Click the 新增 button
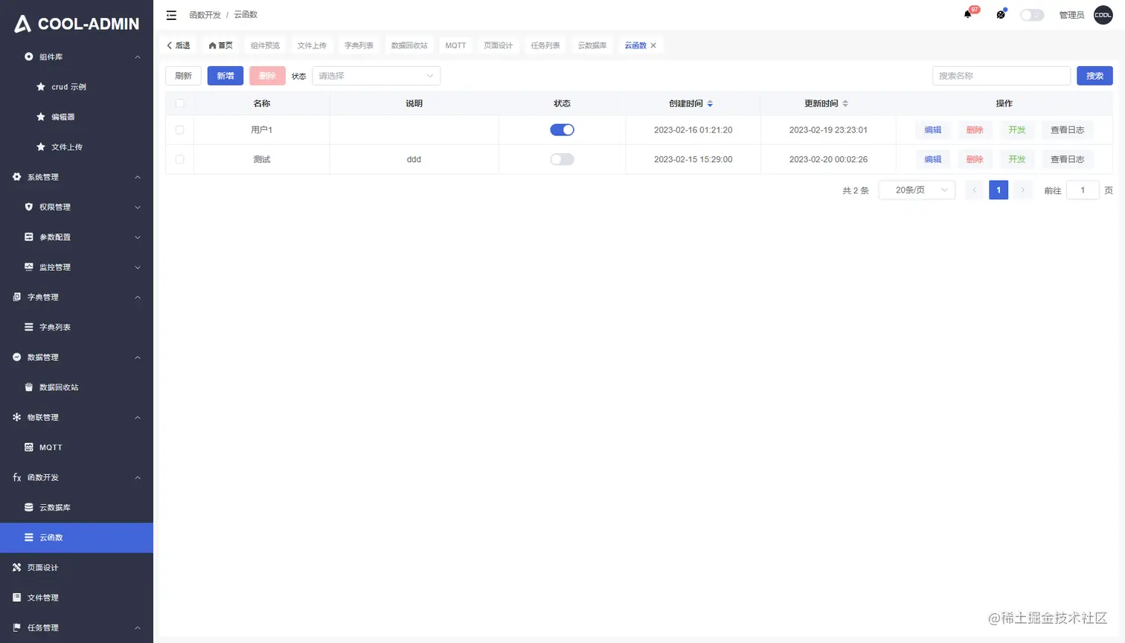 (x=225, y=76)
